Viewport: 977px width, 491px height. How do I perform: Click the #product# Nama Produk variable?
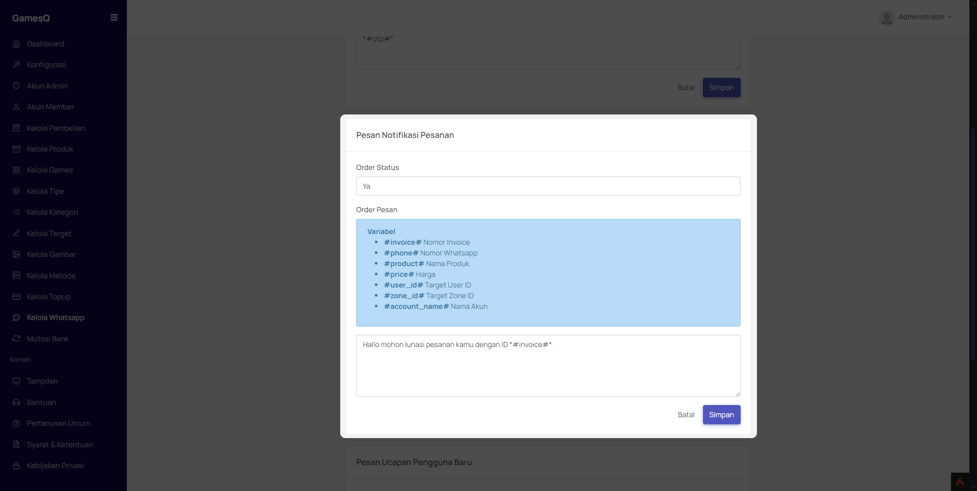tap(427, 264)
